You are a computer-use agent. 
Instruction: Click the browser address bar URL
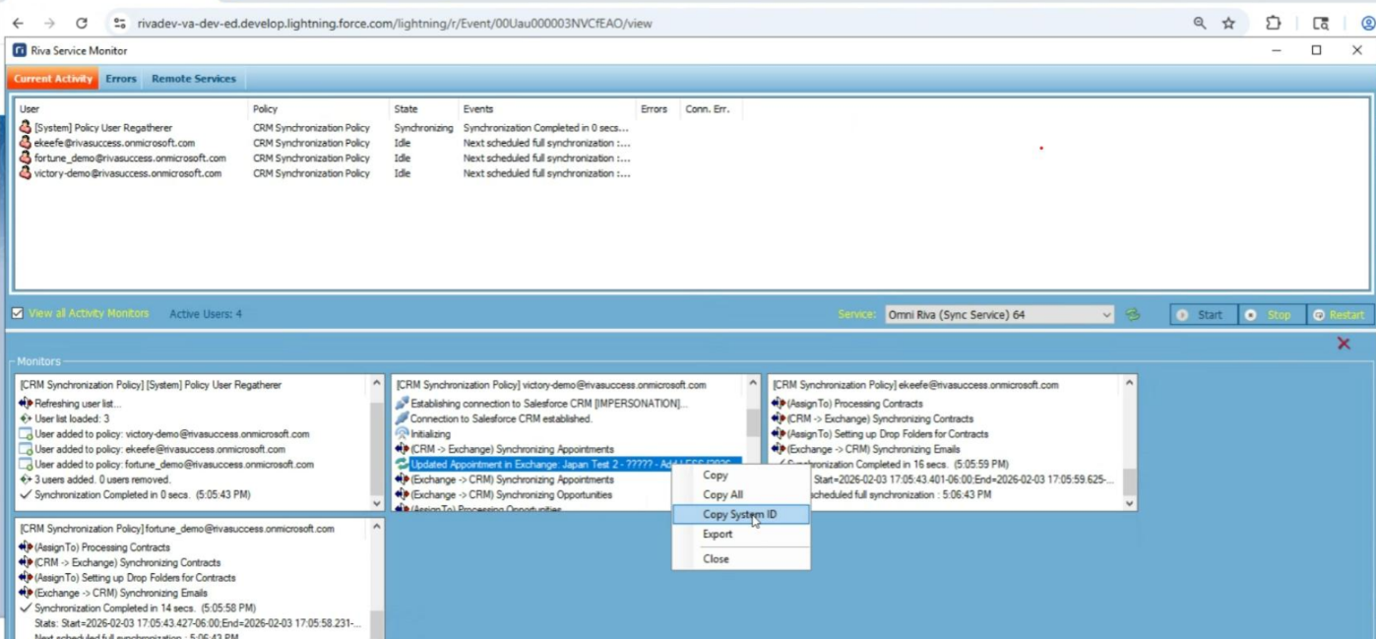(394, 23)
